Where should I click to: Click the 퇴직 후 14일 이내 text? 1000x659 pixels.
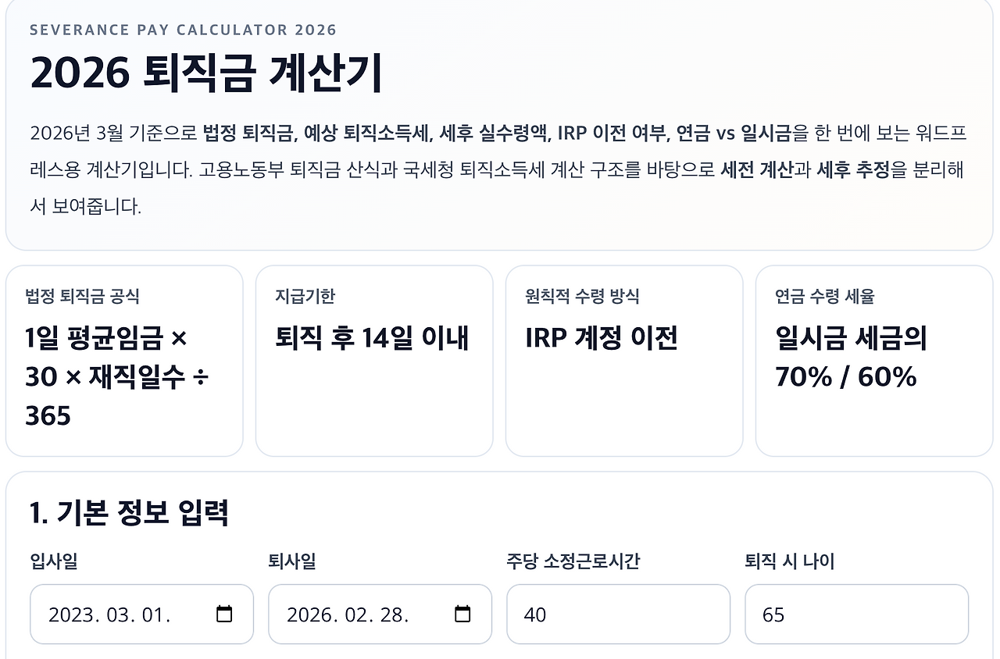click(x=373, y=338)
